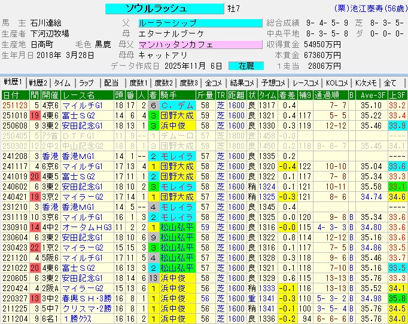
Task: Open the タイム tab
Action: [63, 83]
